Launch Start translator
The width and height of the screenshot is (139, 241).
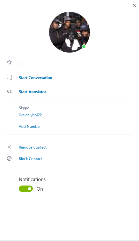[x=33, y=92]
